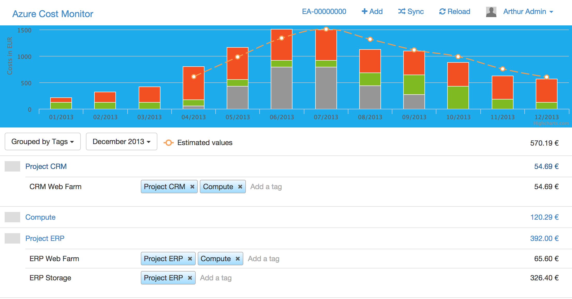Click the Project ERP color swatch

[x=12, y=238]
